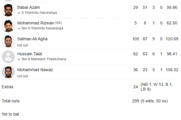
Task: Expand Mohammad Rizwan's lbw dismissal chevron
Action: point(19,28)
